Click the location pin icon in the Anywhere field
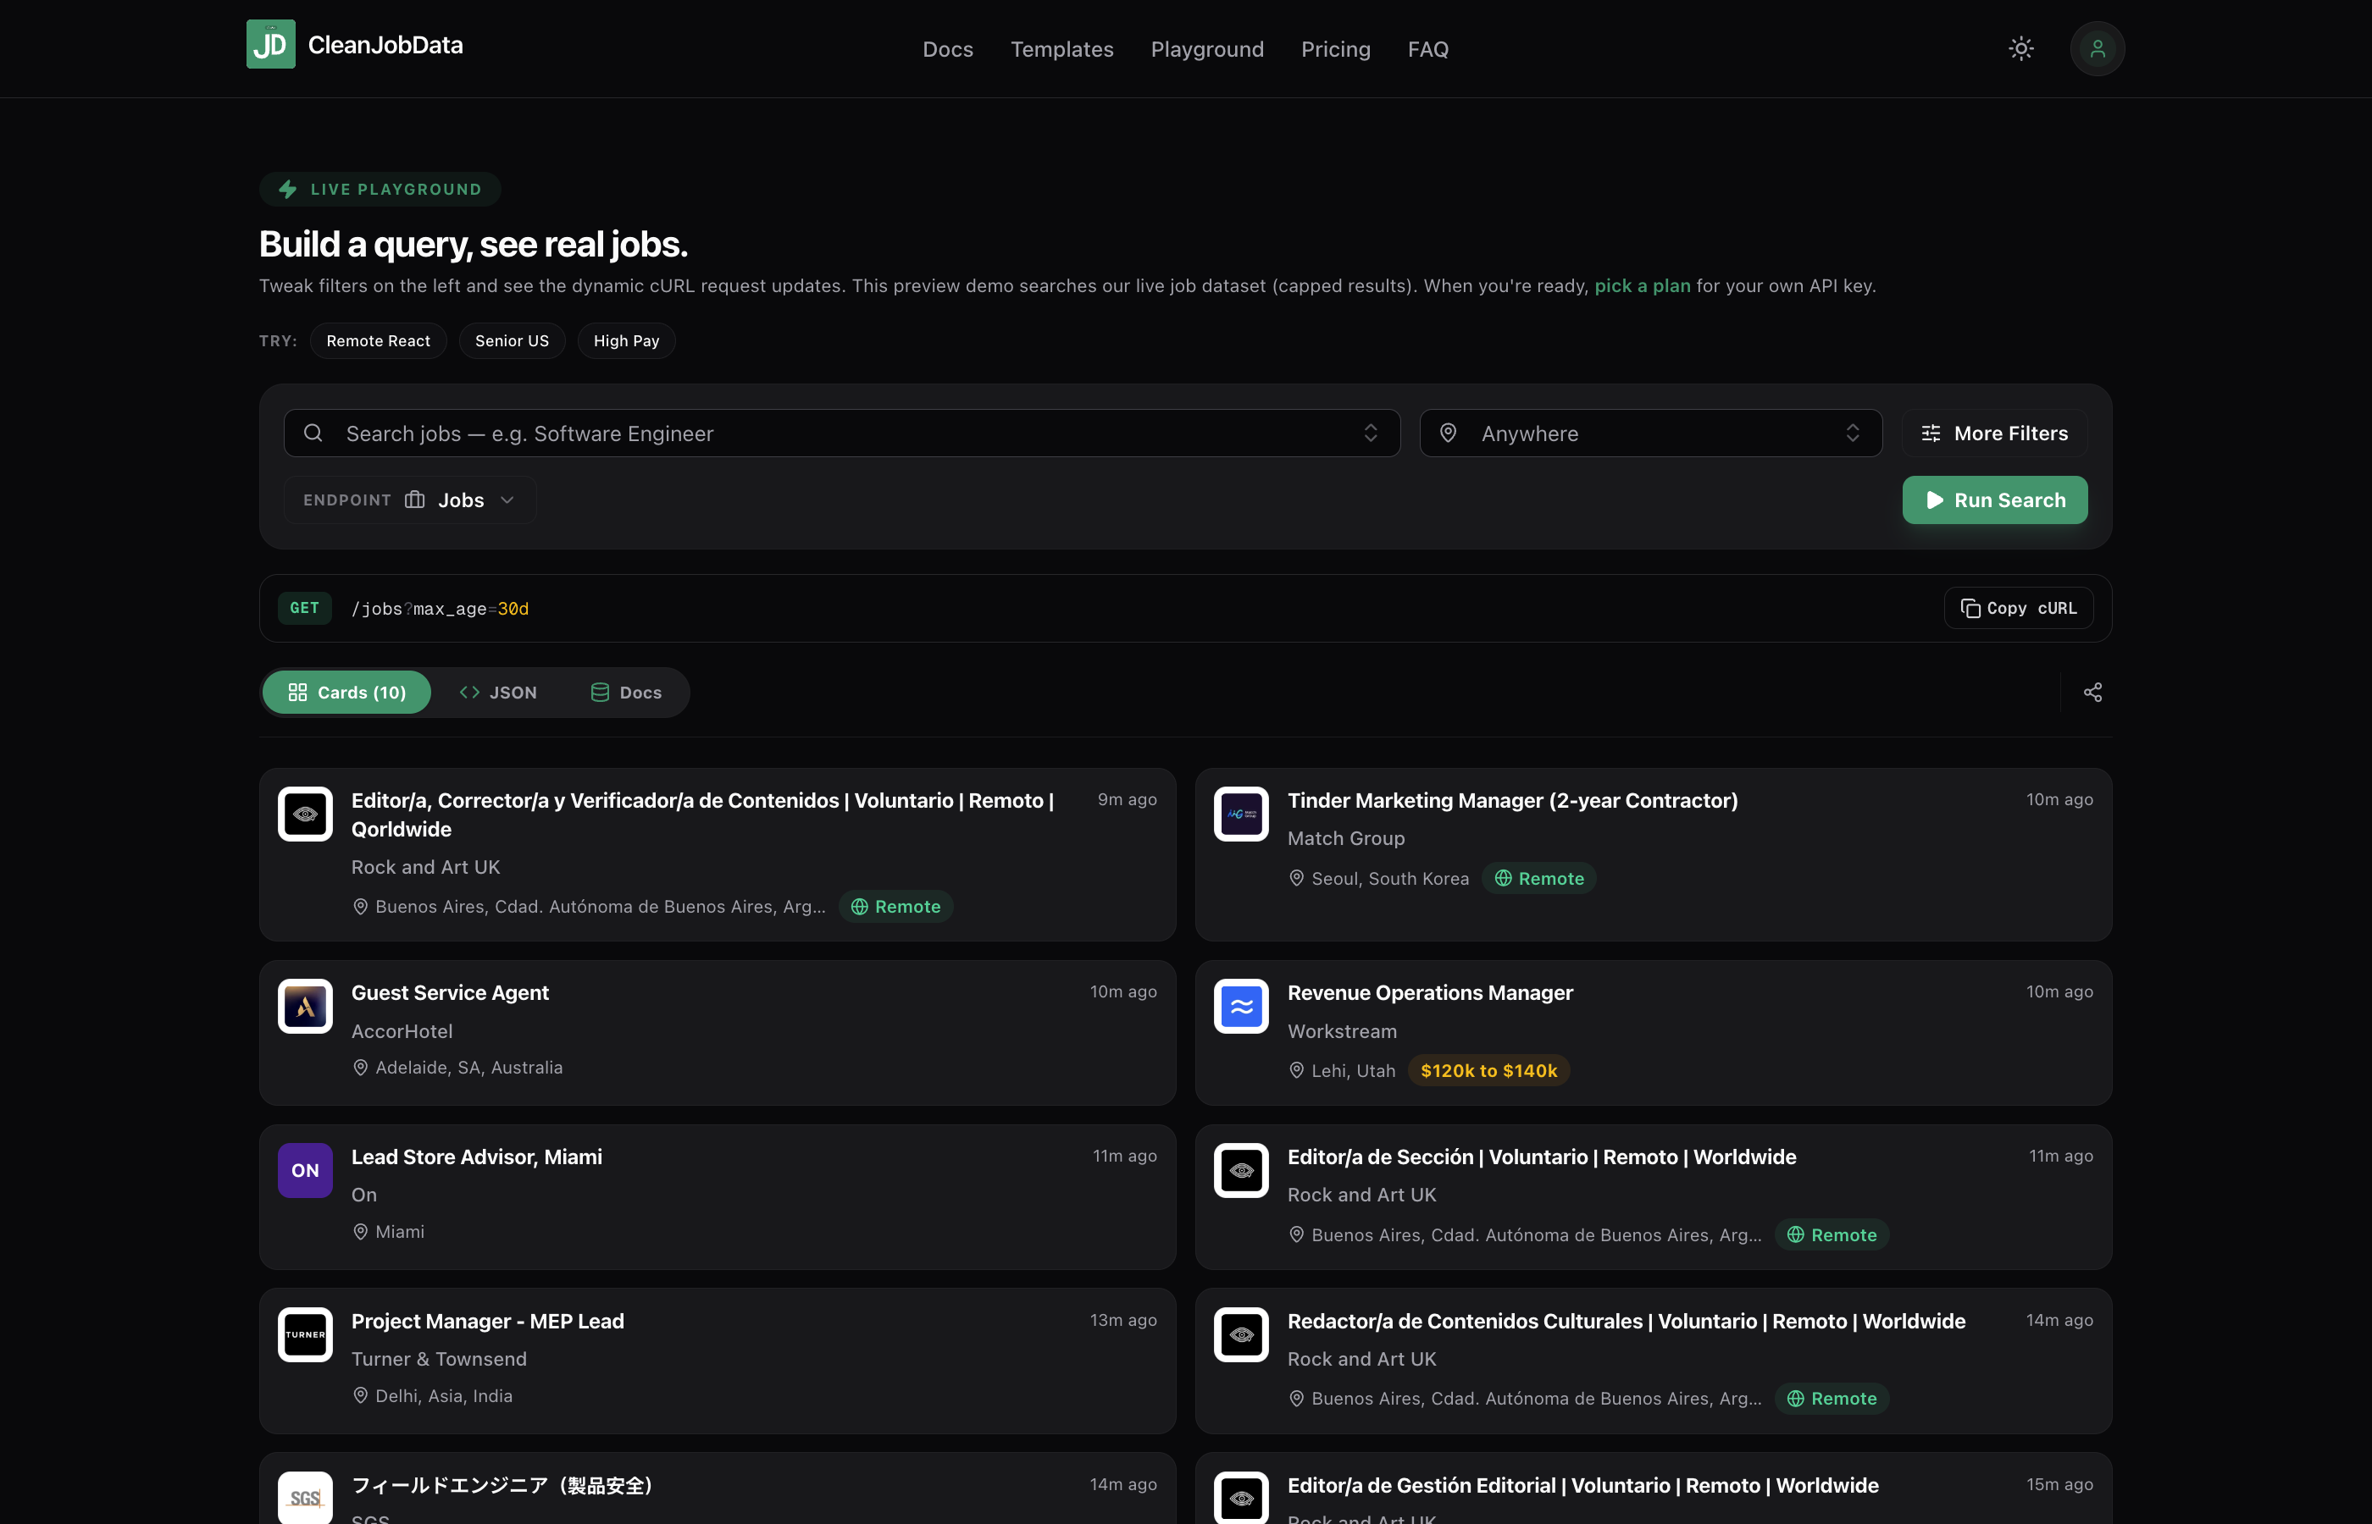Viewport: 2372px width, 1524px height. pos(1448,433)
